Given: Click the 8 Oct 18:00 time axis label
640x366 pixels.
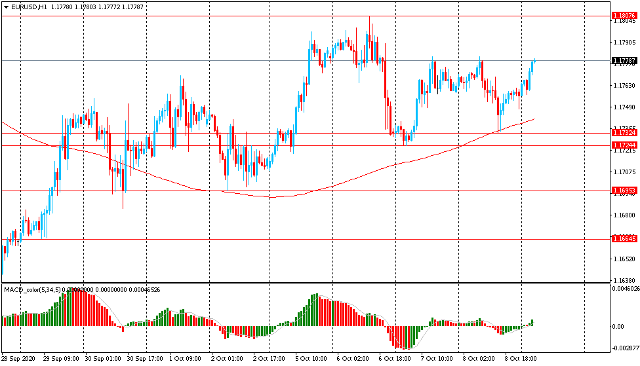Looking at the screenshot, I should point(521,359).
